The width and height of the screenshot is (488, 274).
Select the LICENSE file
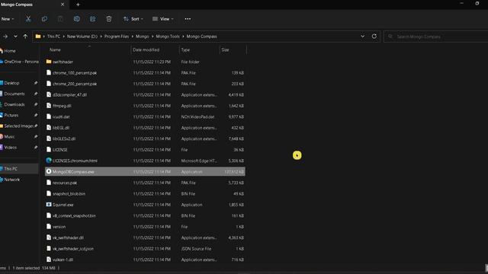point(145,150)
